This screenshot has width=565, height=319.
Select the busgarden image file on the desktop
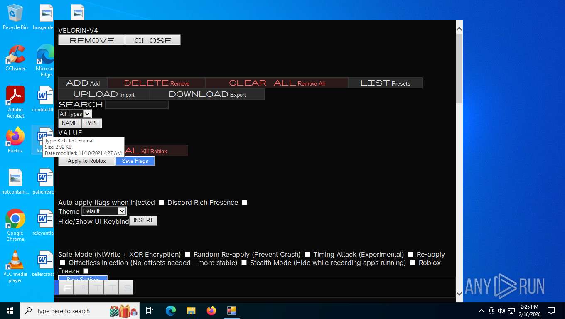(45, 17)
